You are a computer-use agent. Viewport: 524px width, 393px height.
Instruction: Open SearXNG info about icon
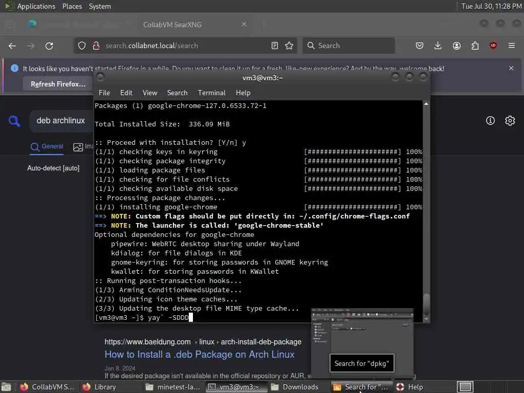[x=490, y=121]
